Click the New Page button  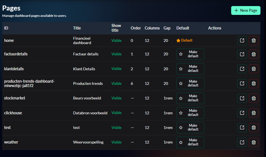pos(246,10)
